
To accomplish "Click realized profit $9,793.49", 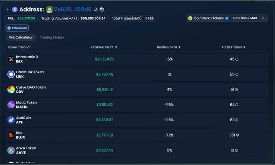I will click(x=104, y=75).
